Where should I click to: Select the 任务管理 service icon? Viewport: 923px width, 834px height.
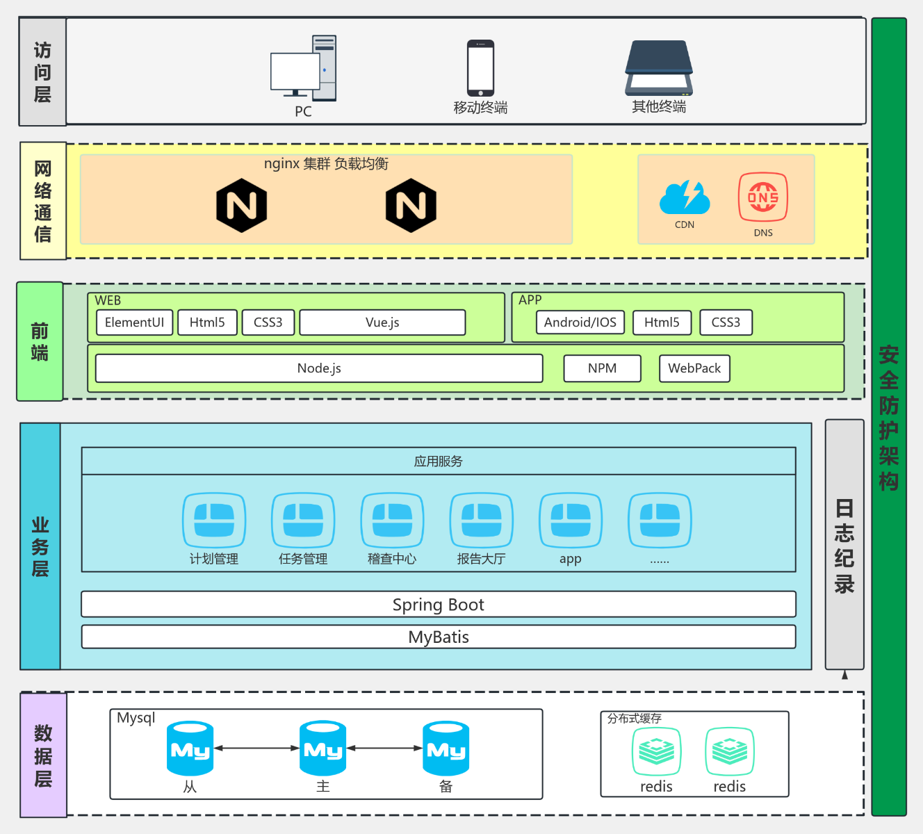303,520
